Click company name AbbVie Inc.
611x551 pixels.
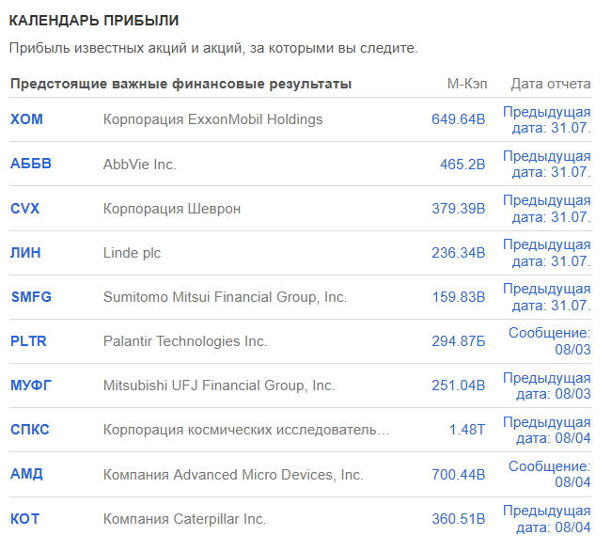tap(139, 165)
